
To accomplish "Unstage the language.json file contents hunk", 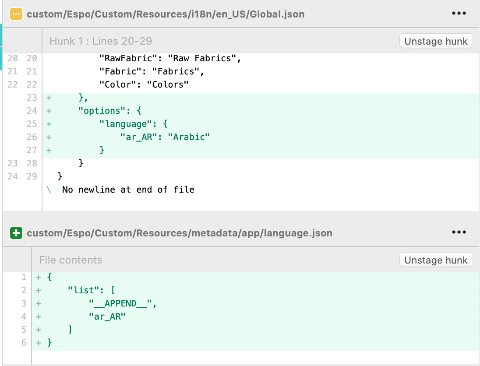I will pyautogui.click(x=436, y=260).
